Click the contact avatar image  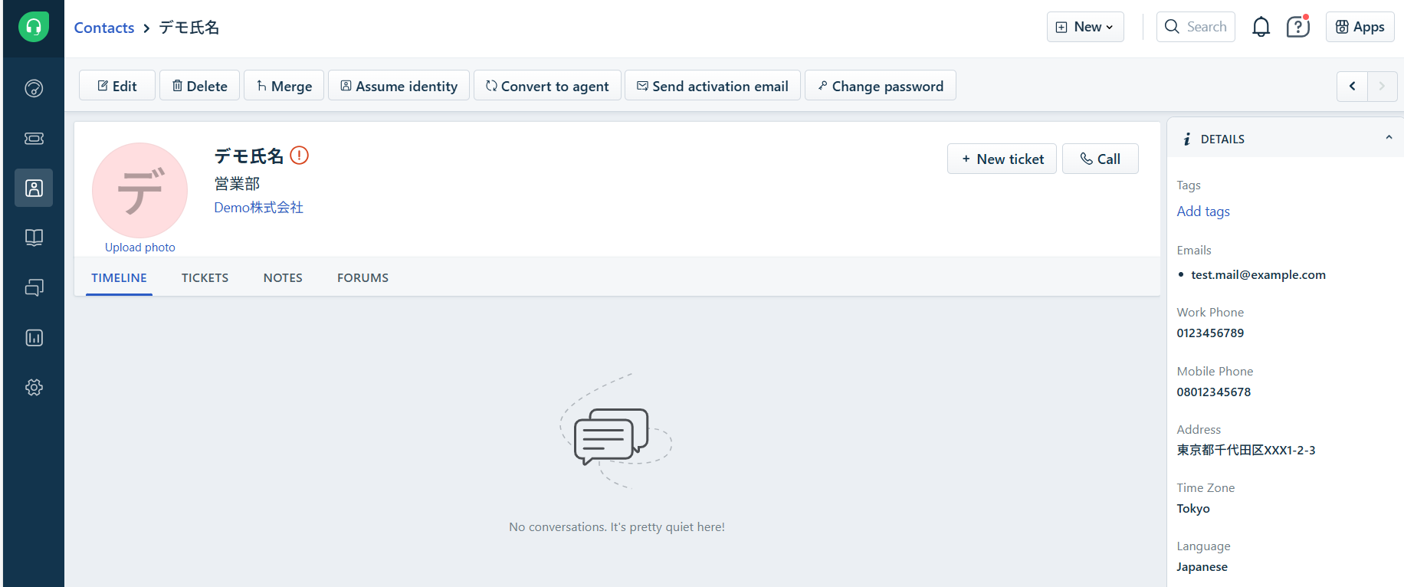click(x=140, y=190)
